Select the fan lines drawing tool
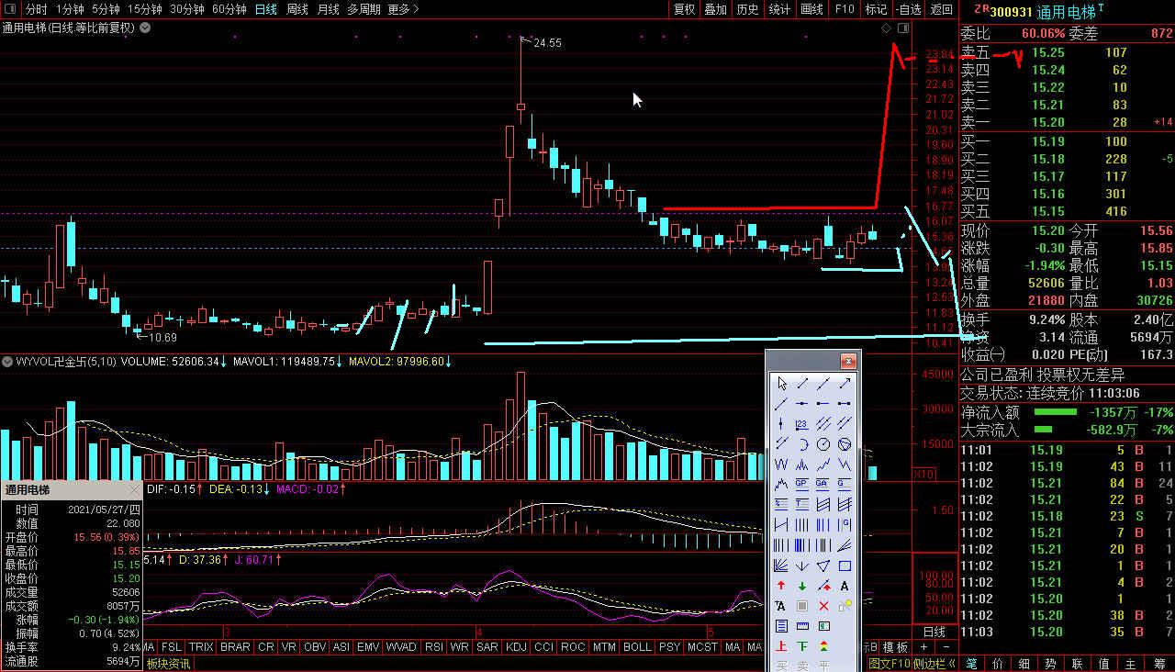 tap(781, 566)
